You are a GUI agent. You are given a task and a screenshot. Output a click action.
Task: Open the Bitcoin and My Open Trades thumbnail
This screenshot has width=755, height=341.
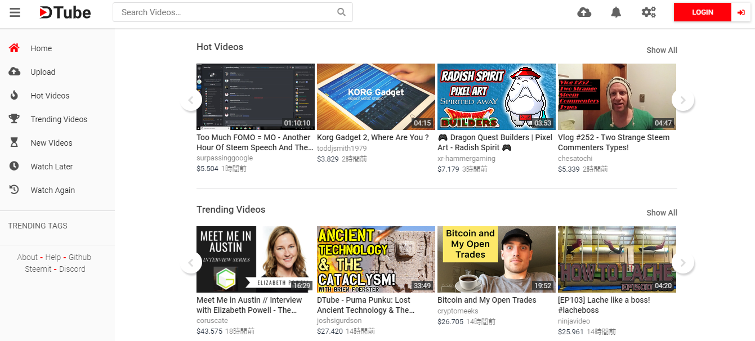click(x=496, y=259)
